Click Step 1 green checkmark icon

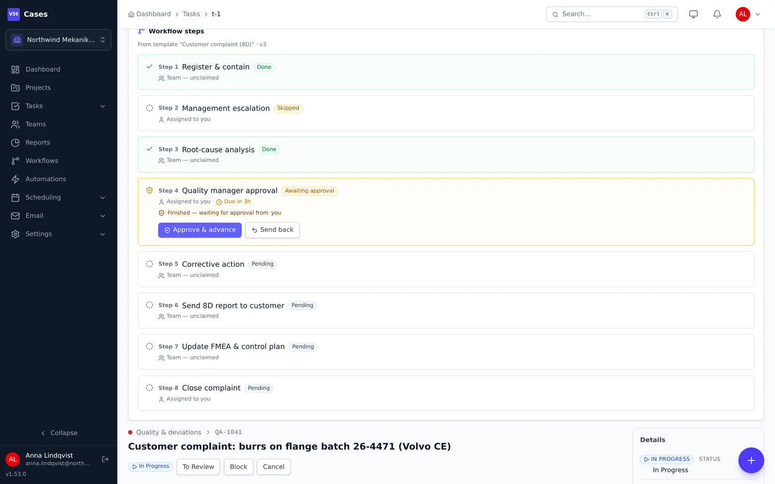tap(150, 67)
